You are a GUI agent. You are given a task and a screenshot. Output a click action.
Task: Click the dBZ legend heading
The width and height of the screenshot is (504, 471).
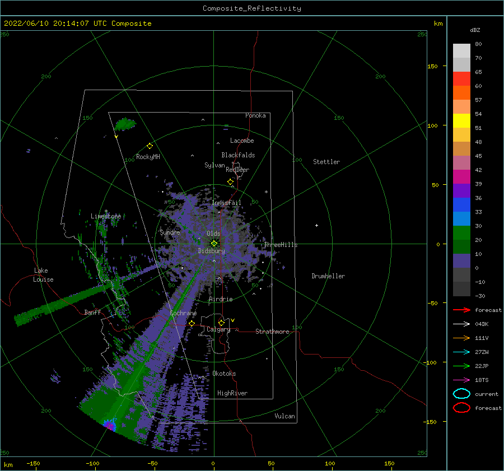click(x=475, y=30)
